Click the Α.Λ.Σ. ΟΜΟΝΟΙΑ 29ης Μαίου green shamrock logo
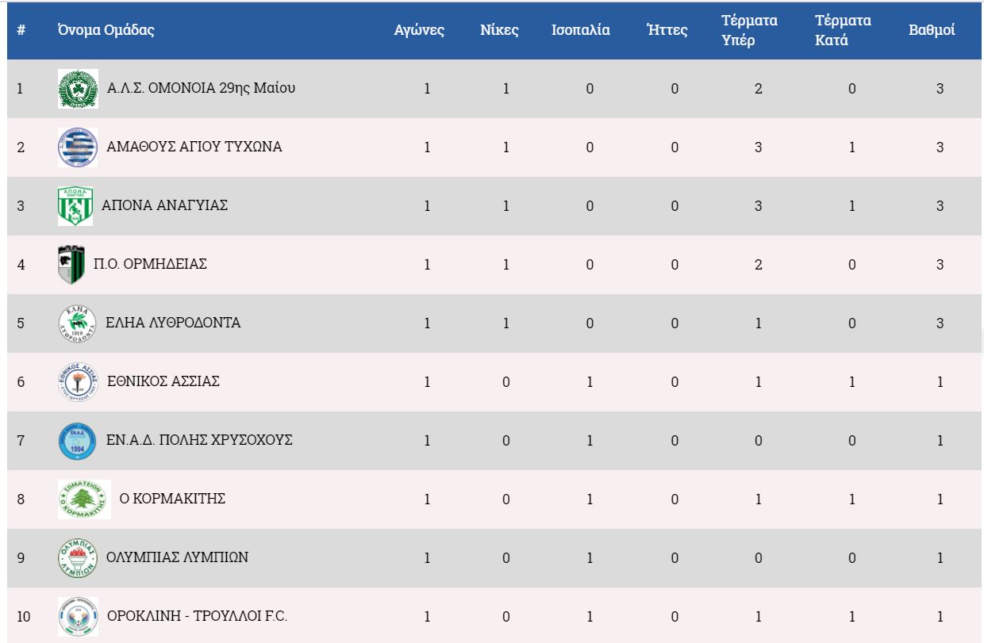Image resolution: width=984 pixels, height=643 pixels. tap(78, 89)
